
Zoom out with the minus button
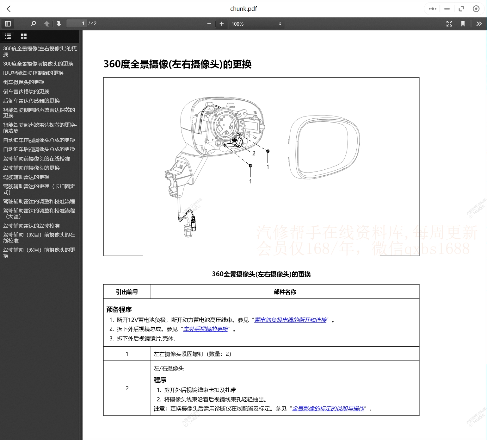[x=209, y=23]
